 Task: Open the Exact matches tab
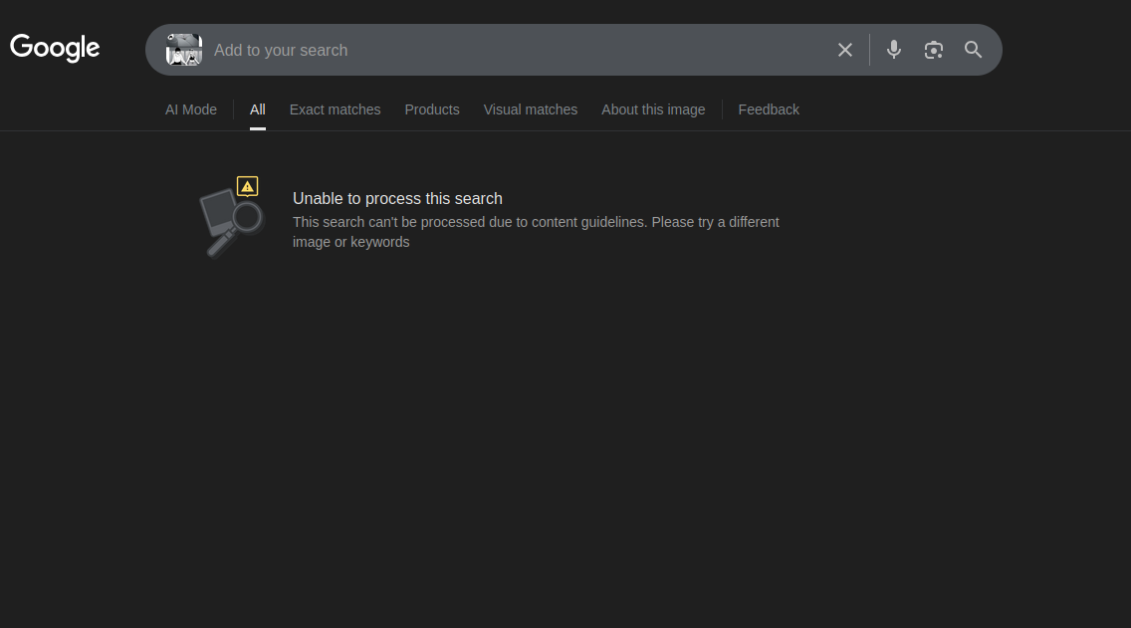point(335,109)
